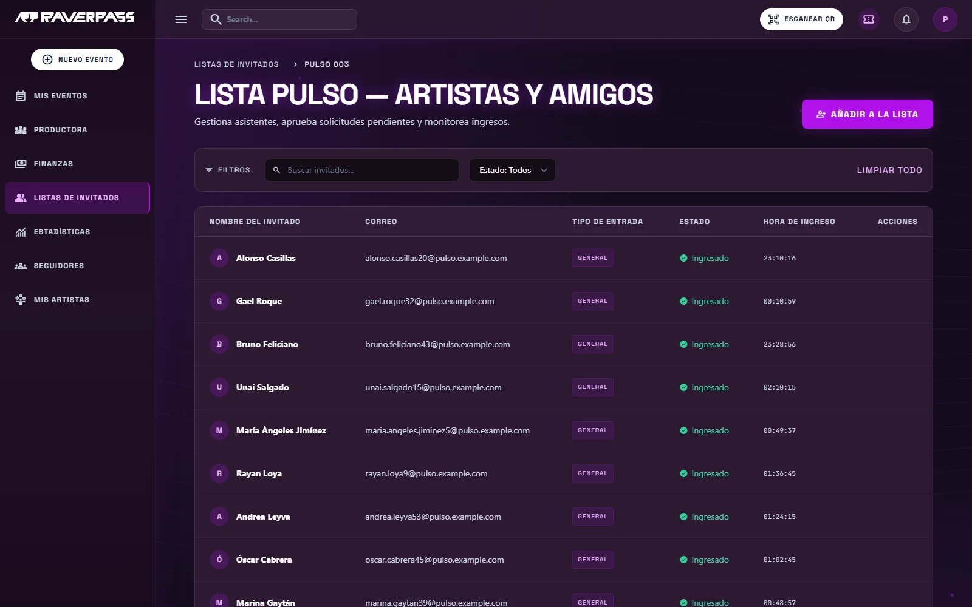Click the Mis Artistas icon
The width and height of the screenshot is (972, 607).
point(21,300)
